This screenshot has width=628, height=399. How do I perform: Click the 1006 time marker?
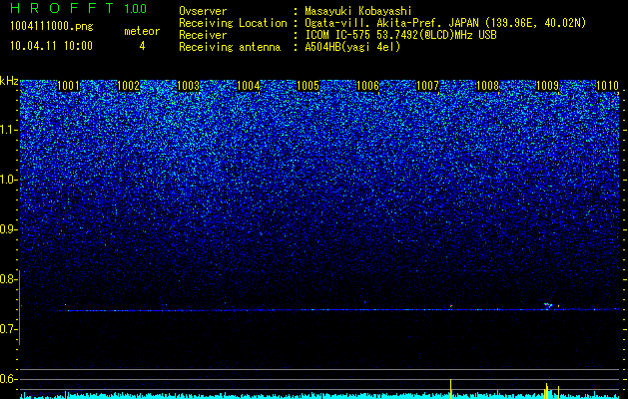(x=367, y=85)
